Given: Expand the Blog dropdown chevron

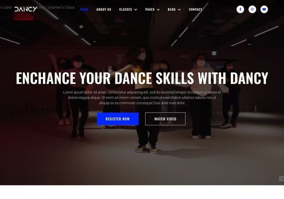Looking at the screenshot, I should 179,10.
